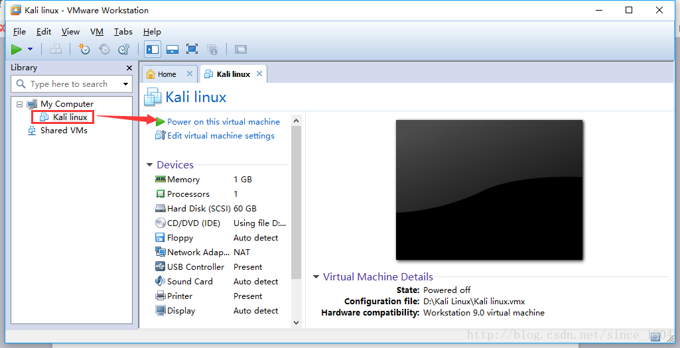Screen dimensions: 680x348
Task: Select the Hard Disk (SCSI) device icon
Action: coord(161,208)
